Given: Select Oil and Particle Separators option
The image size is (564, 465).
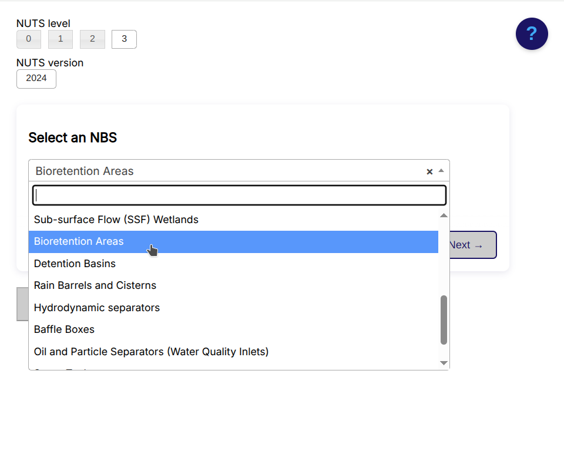Looking at the screenshot, I should (151, 352).
